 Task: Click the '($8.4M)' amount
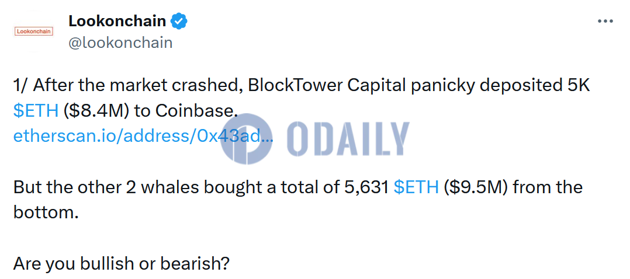tap(98, 111)
